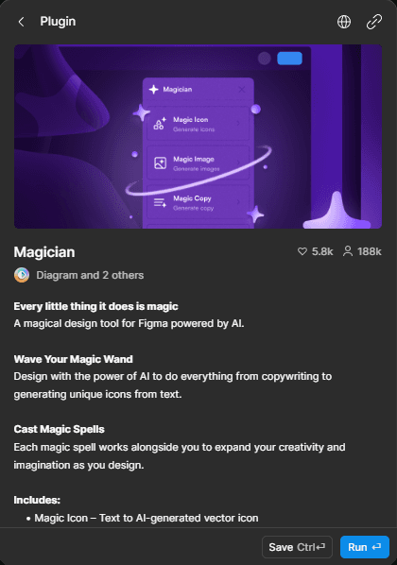Expand the Magic Image row chevron
Image resolution: width=397 pixels, height=565 pixels.
[239, 163]
